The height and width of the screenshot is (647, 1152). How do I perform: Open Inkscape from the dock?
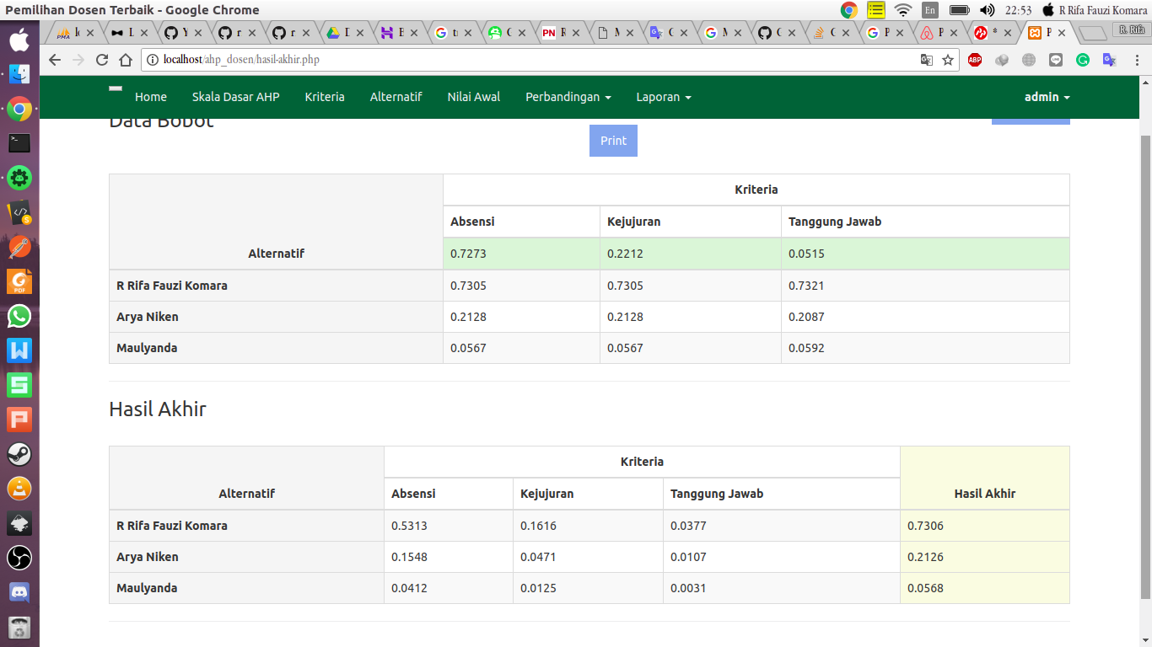[x=19, y=523]
